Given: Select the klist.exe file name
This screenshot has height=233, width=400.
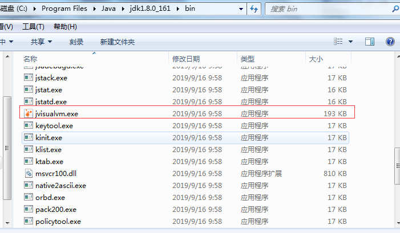Looking at the screenshot, I should [x=49, y=149].
